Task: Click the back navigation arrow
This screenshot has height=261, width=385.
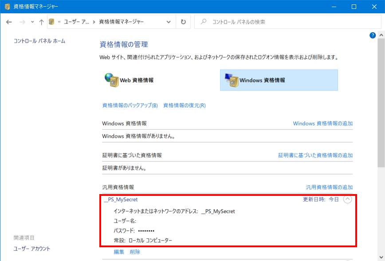Action: point(9,21)
